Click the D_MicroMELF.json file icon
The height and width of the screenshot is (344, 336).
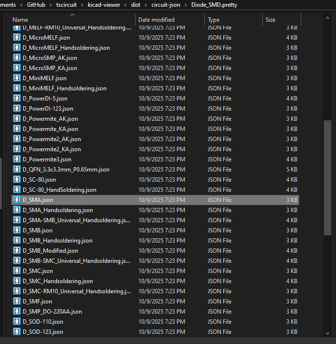pos(17,38)
